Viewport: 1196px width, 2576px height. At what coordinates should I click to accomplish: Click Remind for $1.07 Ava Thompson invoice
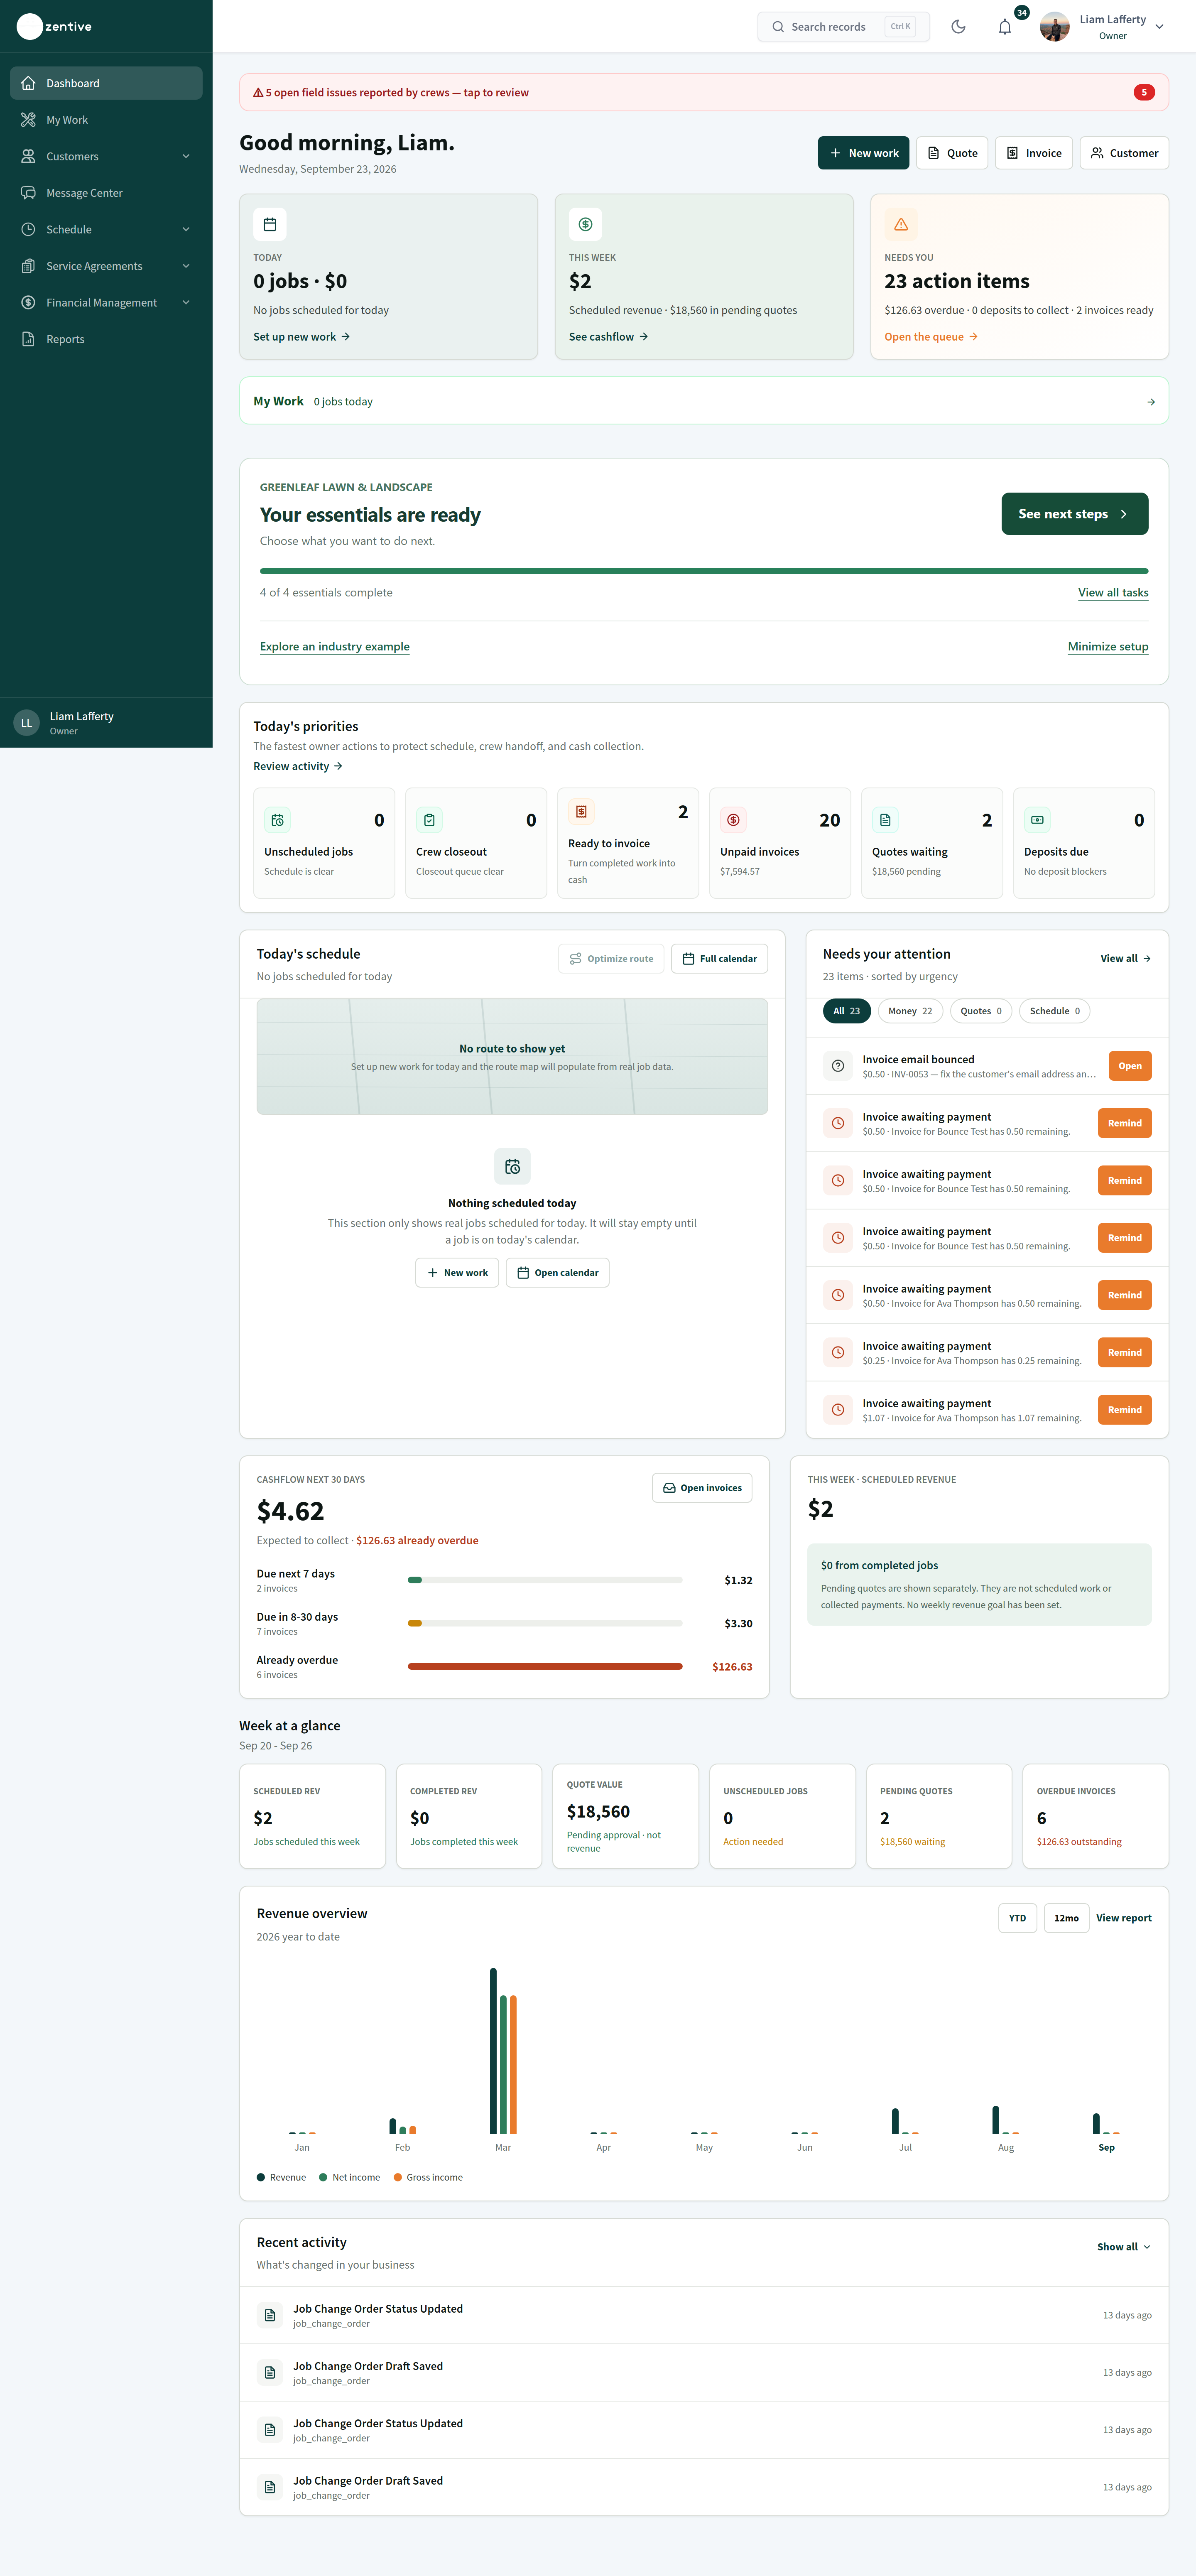[1124, 1410]
